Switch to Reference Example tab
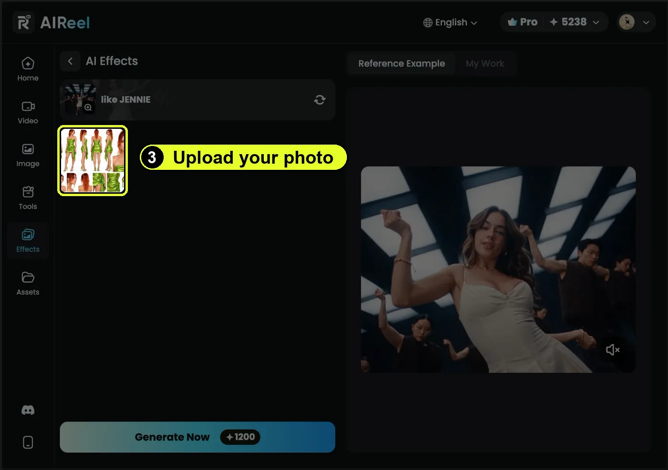Viewport: 668px width, 470px height. point(401,63)
